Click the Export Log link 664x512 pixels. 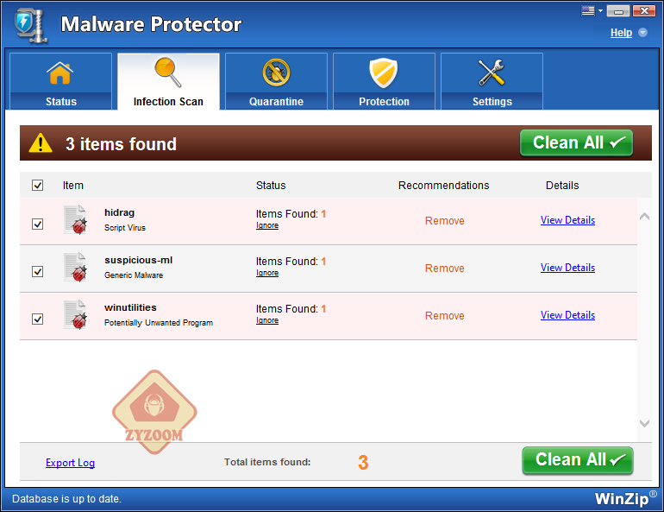coord(70,463)
